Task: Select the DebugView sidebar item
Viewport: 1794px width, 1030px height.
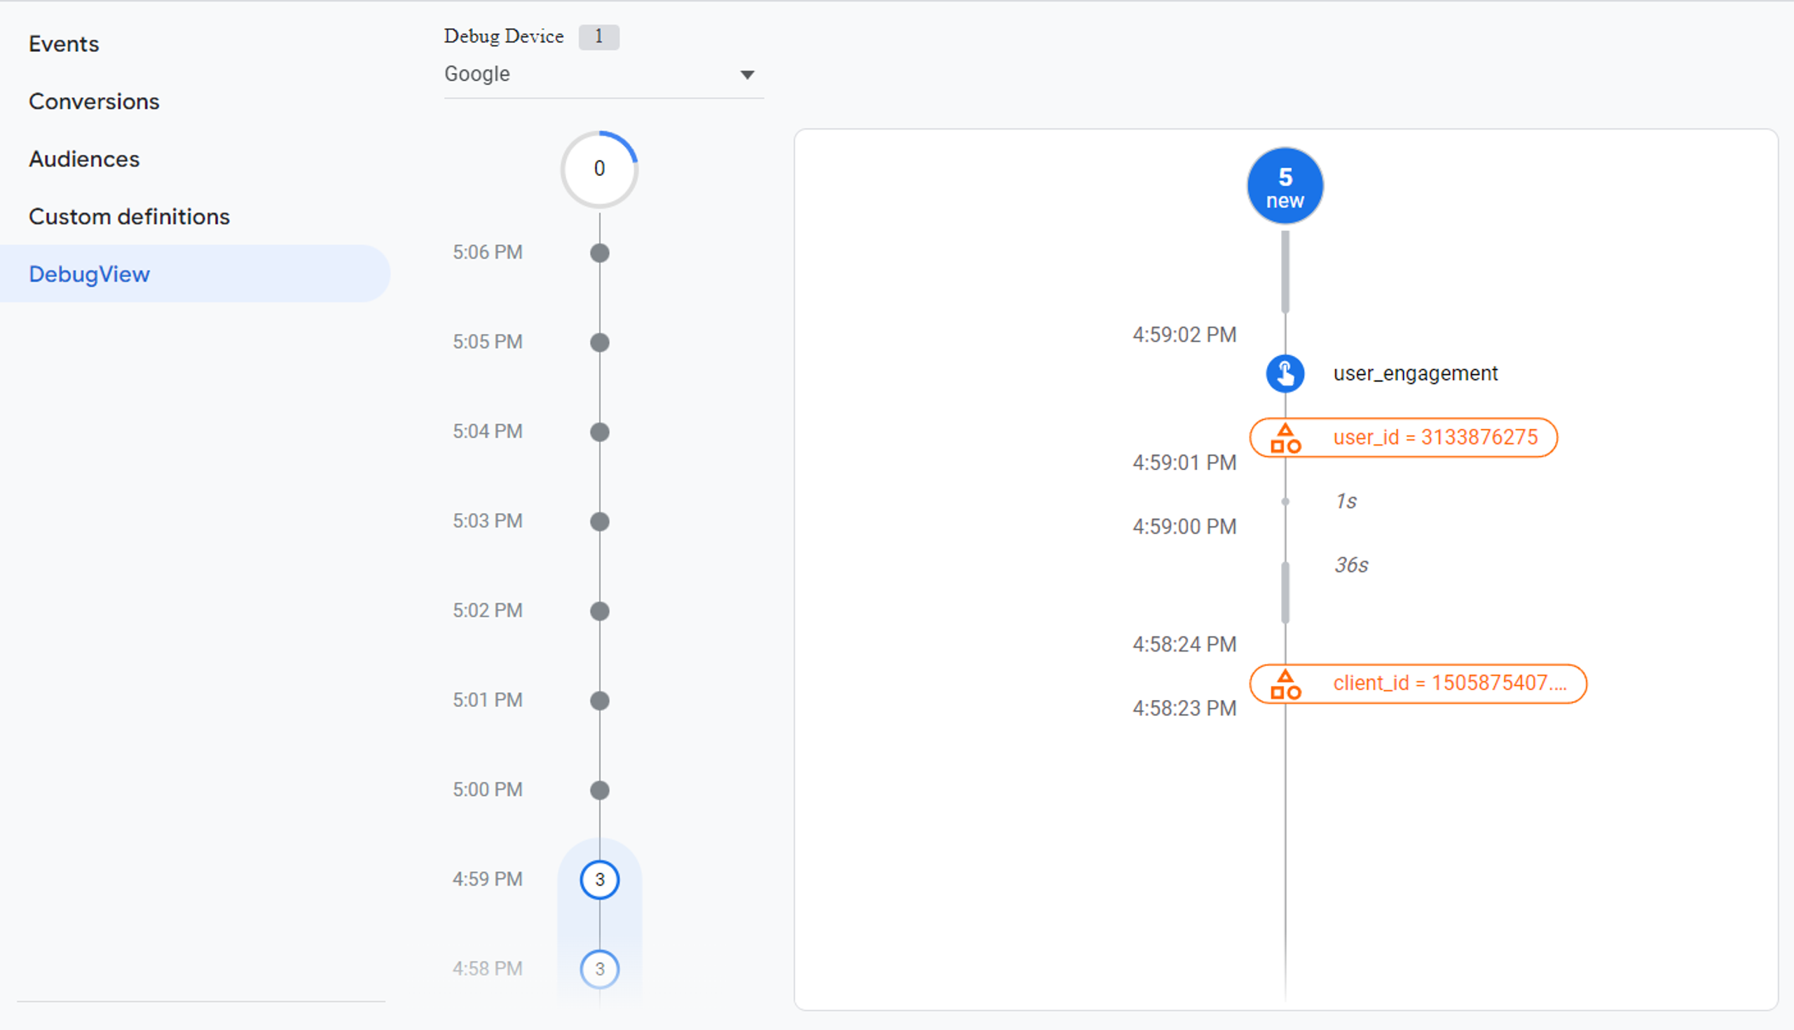Action: (90, 275)
